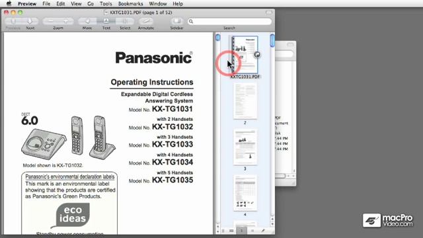Open the Edit menu

(x=60, y=4)
